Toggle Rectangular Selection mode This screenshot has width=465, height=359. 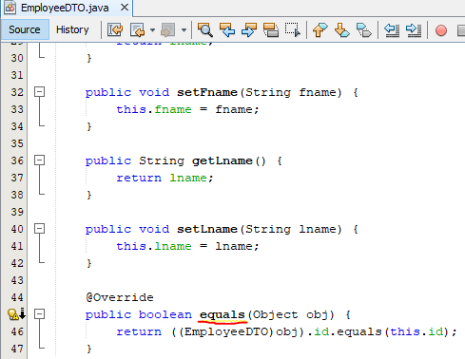(293, 30)
